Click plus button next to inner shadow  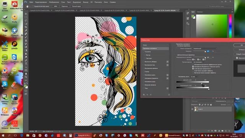point(168,65)
